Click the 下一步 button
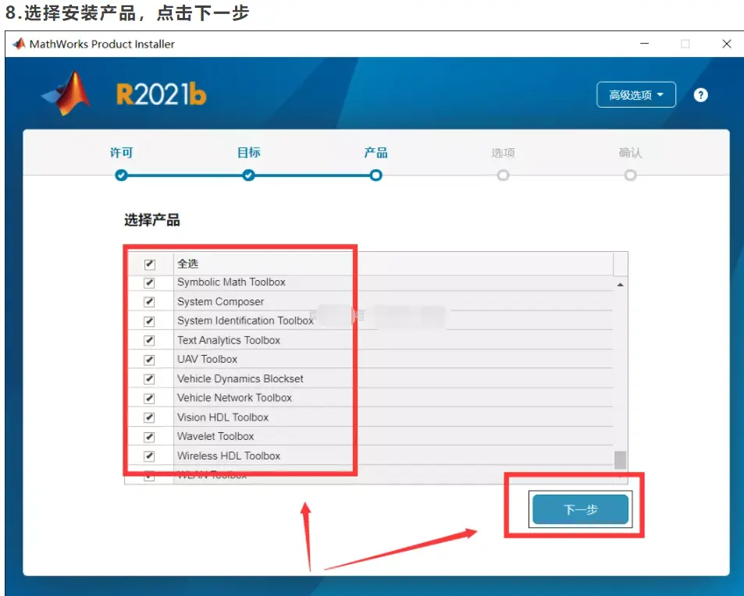The image size is (744, 596). pos(580,509)
